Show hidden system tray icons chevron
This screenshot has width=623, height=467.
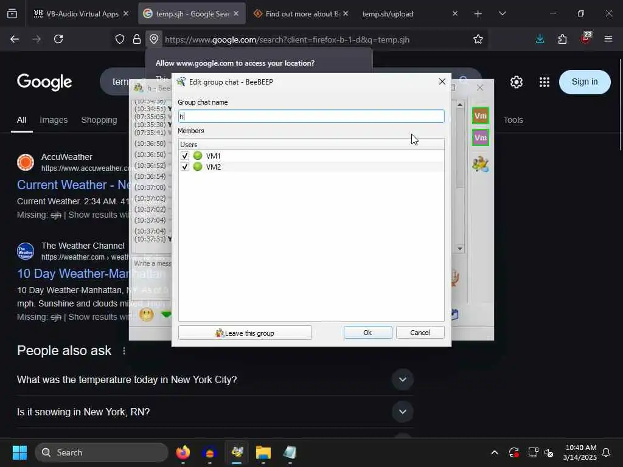click(x=494, y=452)
